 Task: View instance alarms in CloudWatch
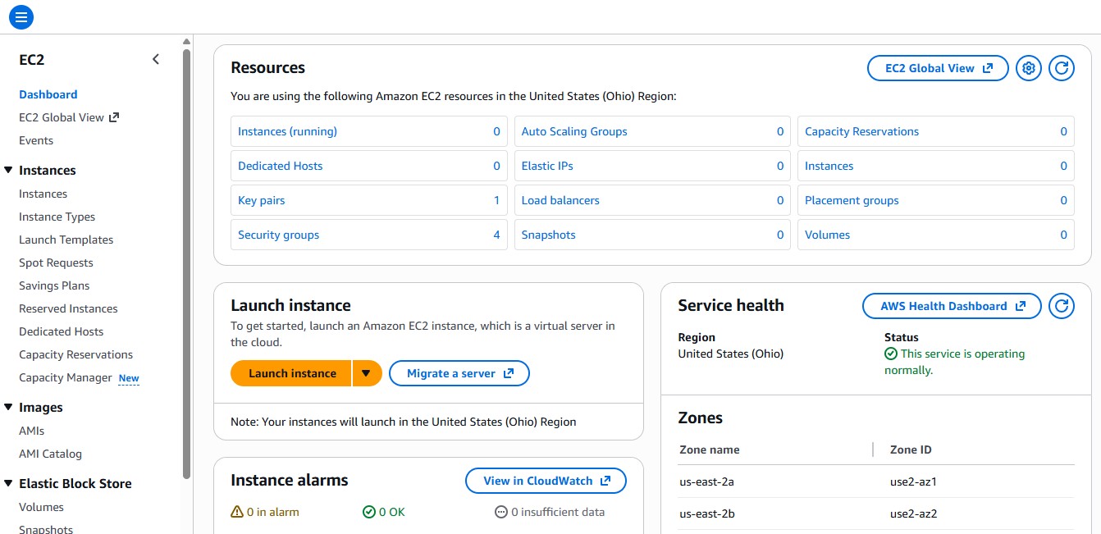(545, 481)
